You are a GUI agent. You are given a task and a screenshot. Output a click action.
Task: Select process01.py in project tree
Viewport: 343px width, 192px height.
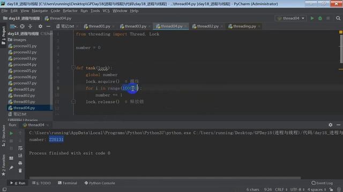click(x=25, y=46)
